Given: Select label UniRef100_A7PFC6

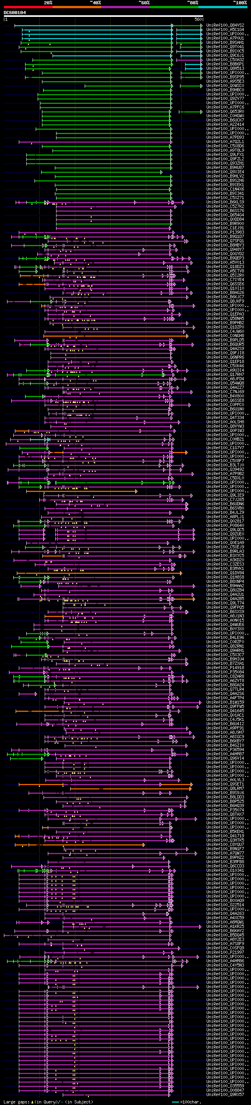Looking at the screenshot, I should (225, 107).
